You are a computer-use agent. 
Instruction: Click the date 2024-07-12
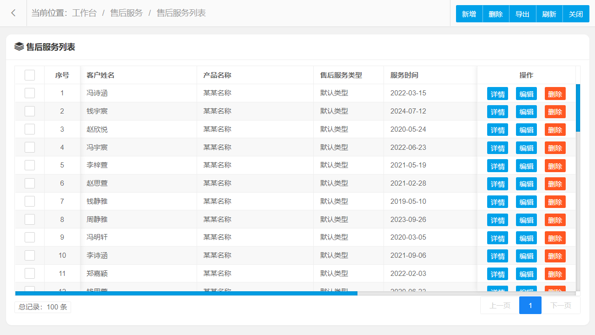[408, 111]
